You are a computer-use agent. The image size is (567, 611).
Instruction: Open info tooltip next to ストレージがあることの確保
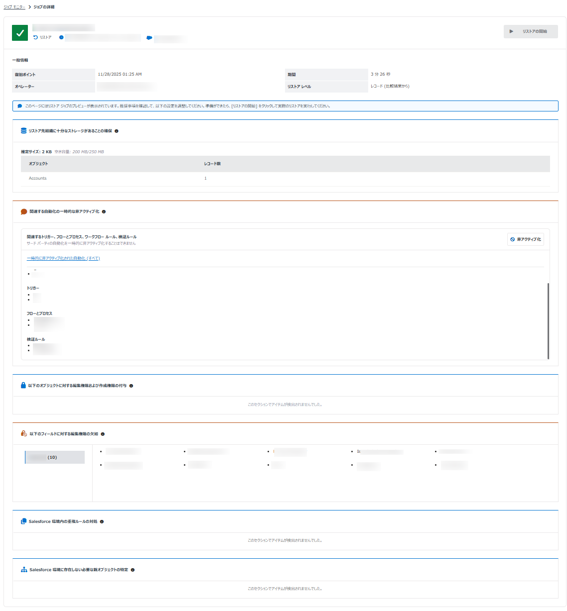point(117,131)
